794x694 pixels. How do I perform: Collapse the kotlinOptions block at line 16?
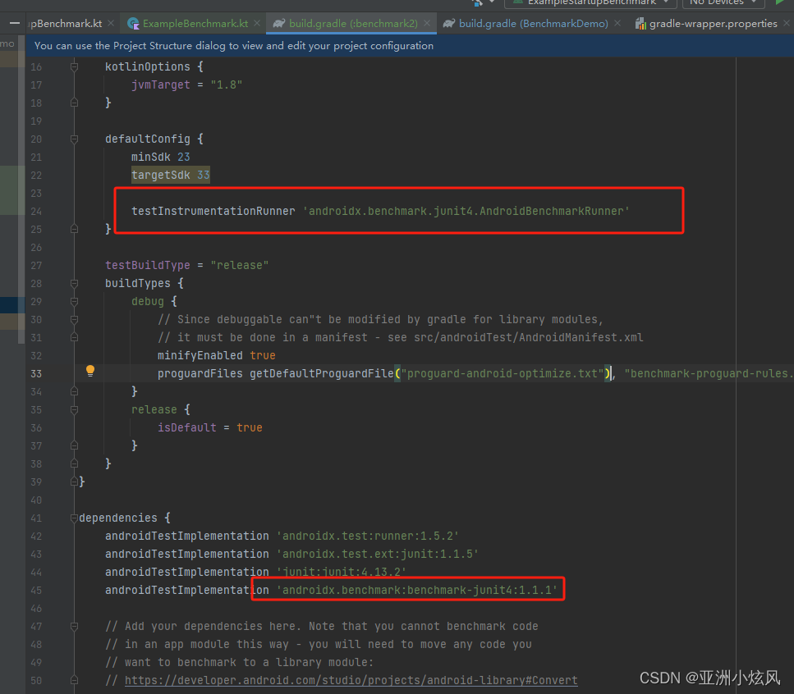[x=73, y=66]
